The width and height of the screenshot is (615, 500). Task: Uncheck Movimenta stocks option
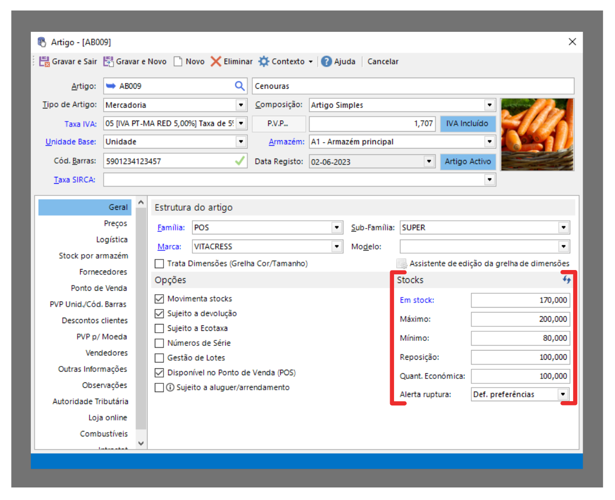click(x=159, y=299)
